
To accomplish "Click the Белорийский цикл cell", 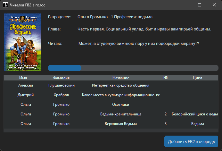I will 196,114.
